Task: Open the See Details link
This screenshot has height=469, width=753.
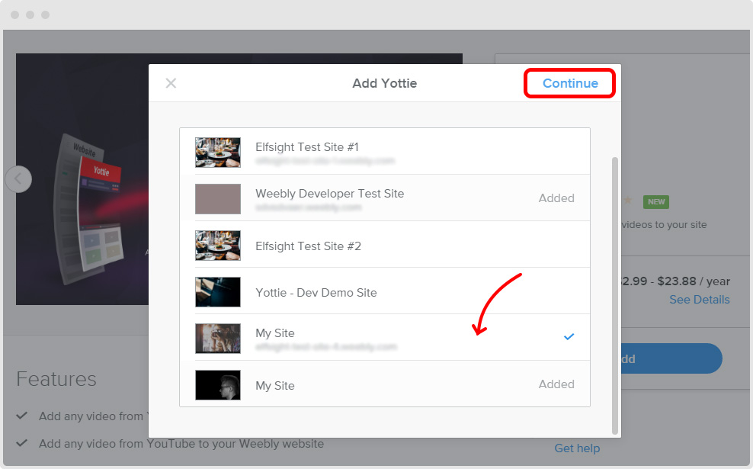Action: tap(699, 300)
